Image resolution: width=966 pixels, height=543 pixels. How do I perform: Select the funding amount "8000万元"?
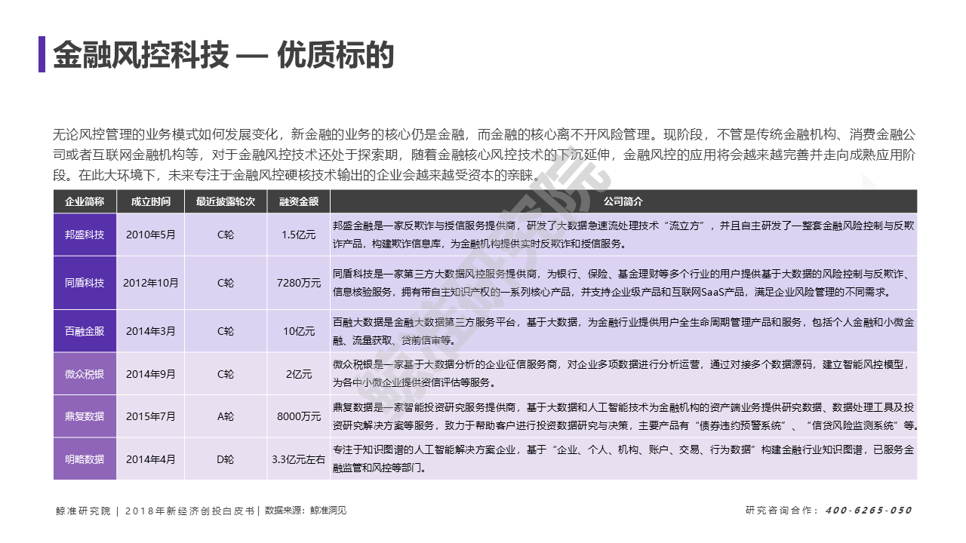click(x=298, y=416)
